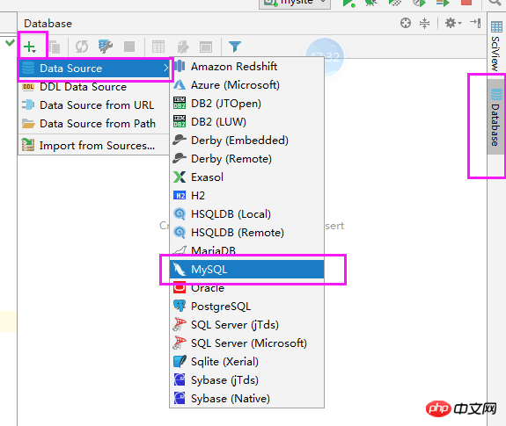Open the mysite run configuration dropdown

295,4
